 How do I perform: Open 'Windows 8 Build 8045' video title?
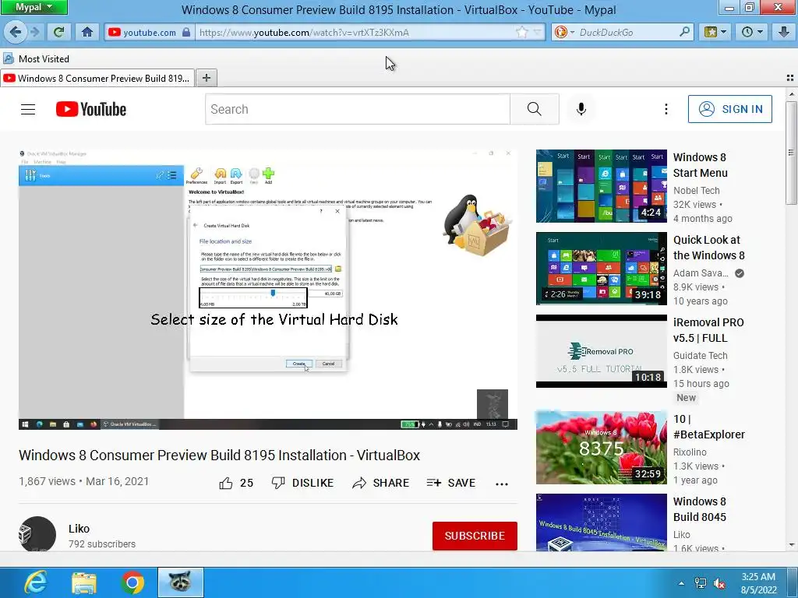click(x=700, y=509)
